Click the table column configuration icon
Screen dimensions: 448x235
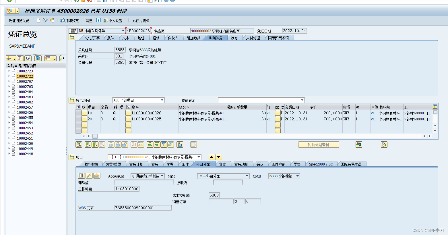click(x=435, y=107)
